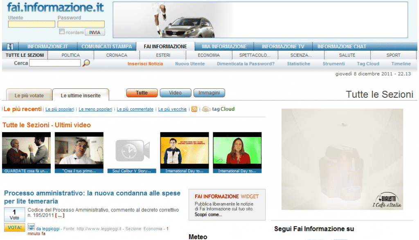Open the orange RSS feed icon
This screenshot has width=419, height=240.
[194, 109]
